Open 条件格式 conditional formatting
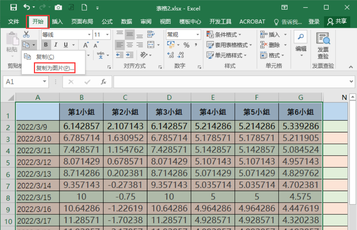Screen dimensions: 357x230 [224, 35]
